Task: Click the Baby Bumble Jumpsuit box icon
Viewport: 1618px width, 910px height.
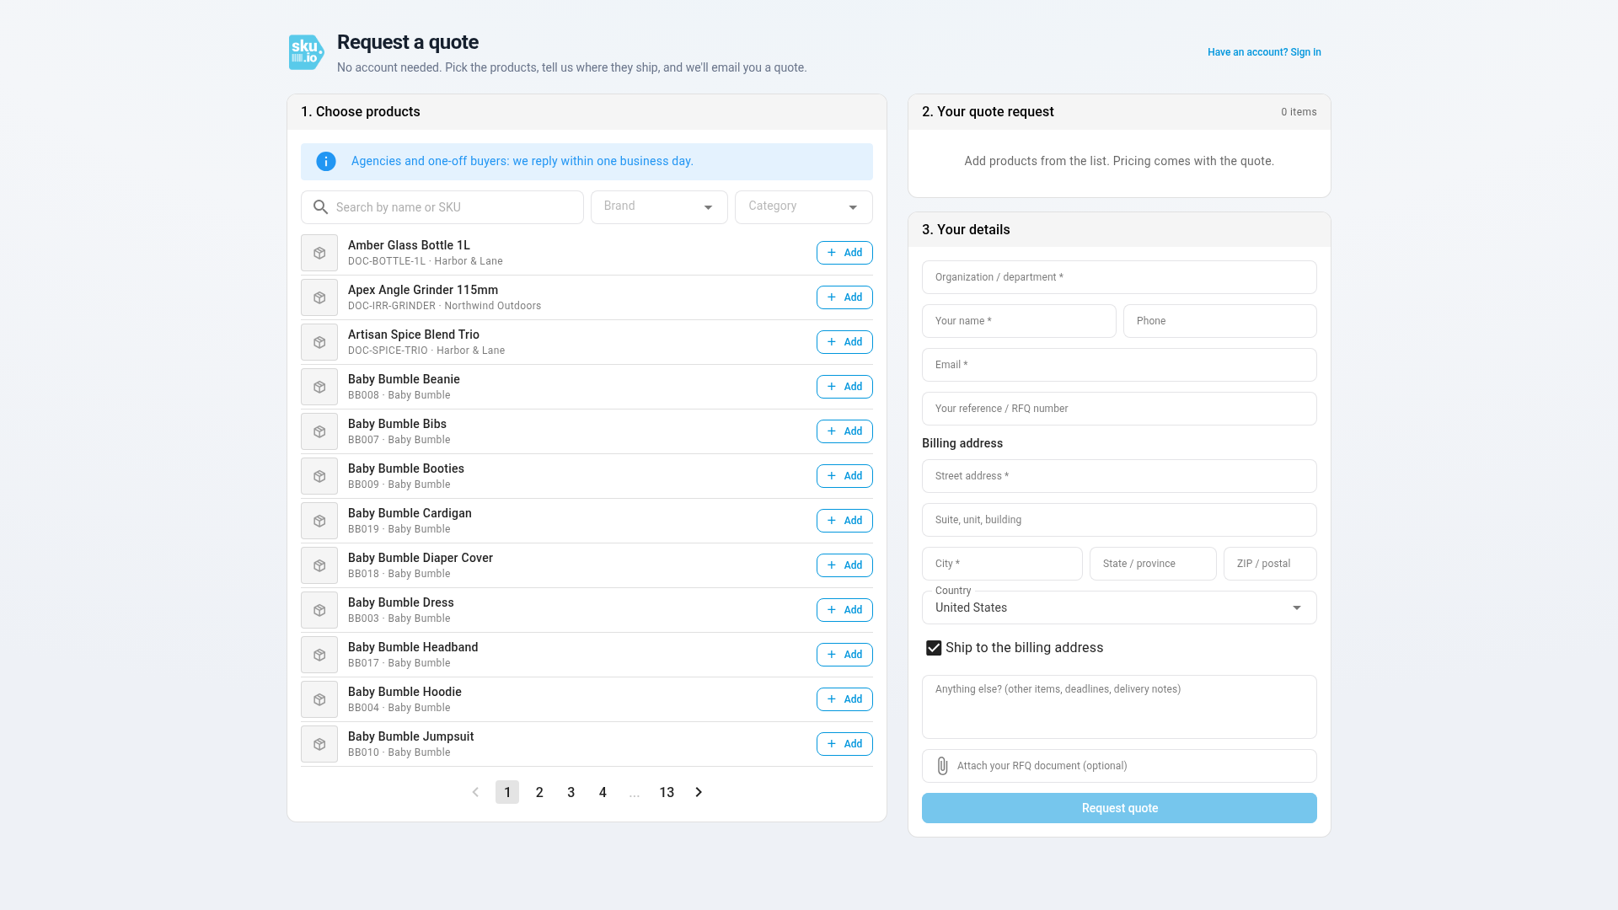Action: pyautogui.click(x=319, y=744)
